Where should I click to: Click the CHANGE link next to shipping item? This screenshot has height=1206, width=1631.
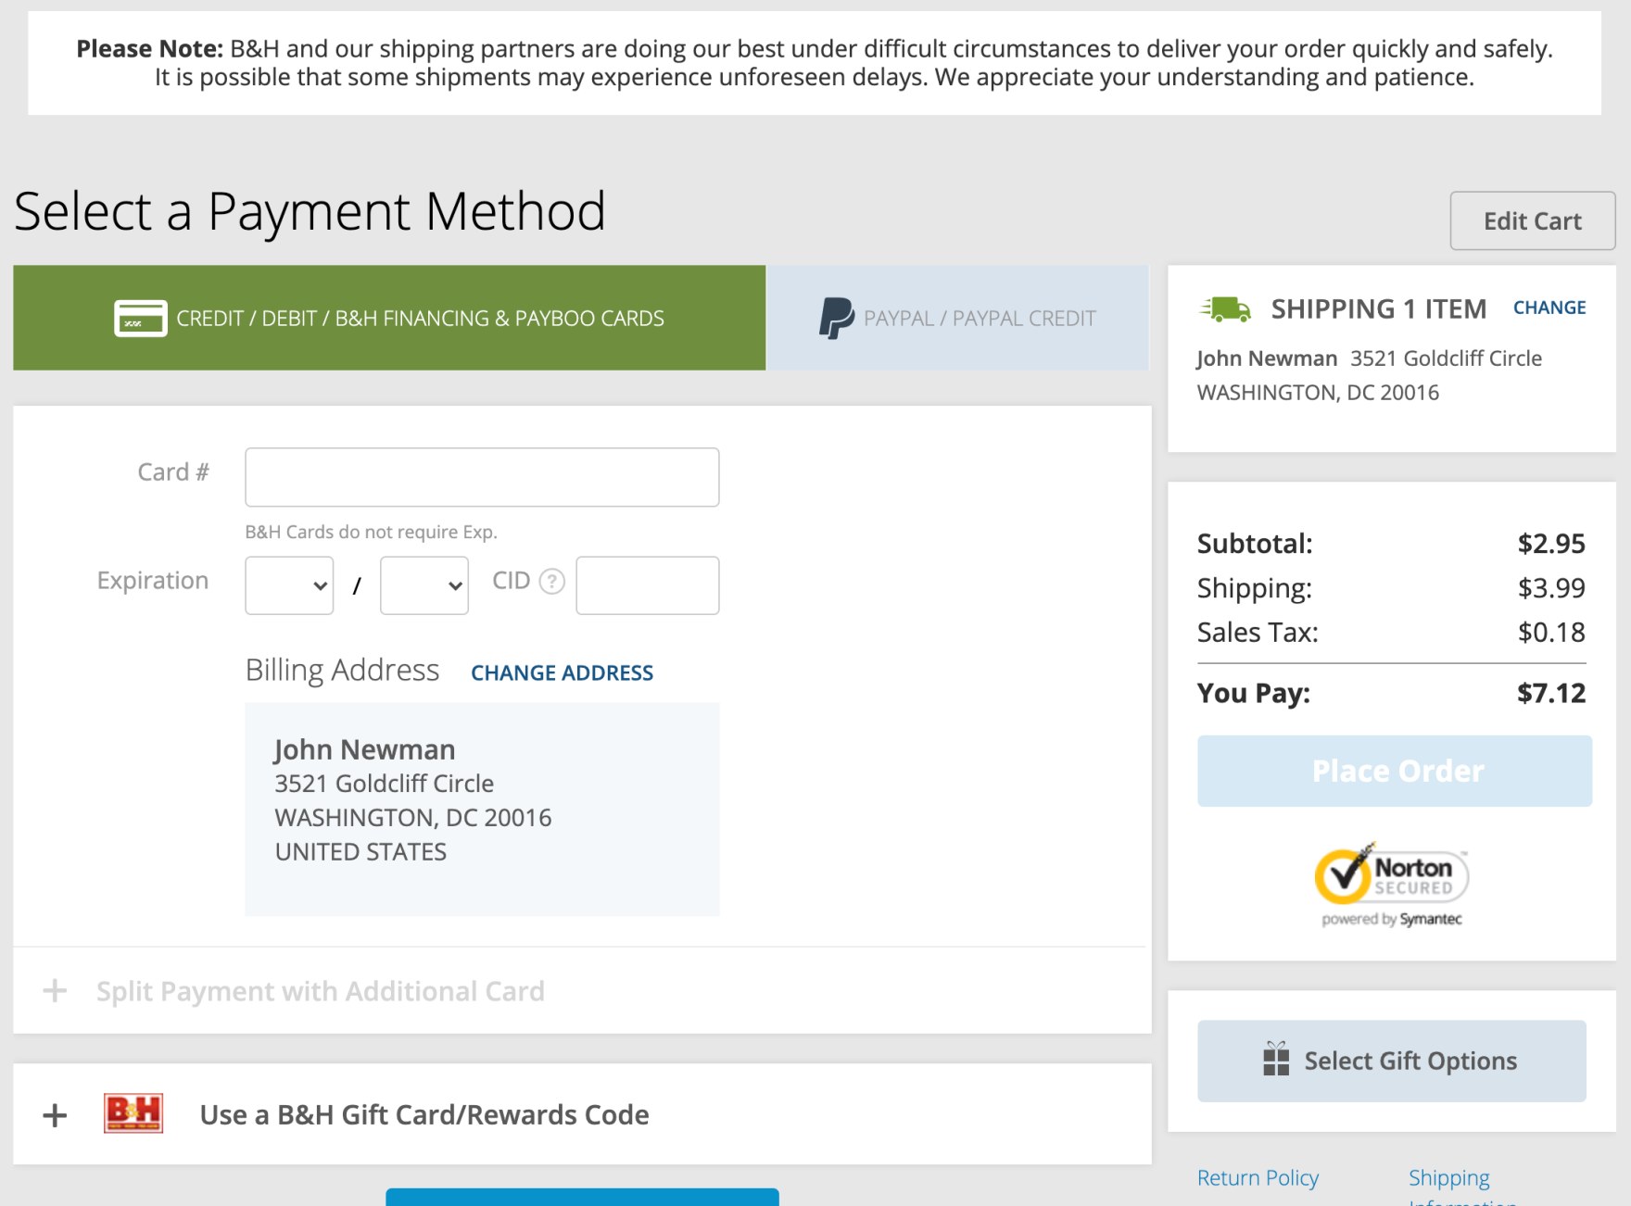click(x=1549, y=307)
